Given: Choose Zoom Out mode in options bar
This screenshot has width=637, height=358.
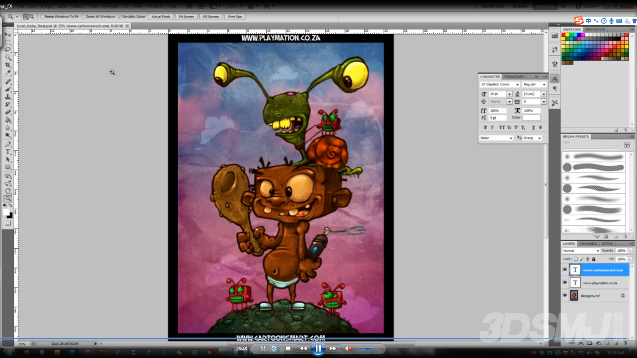Looking at the screenshot, I should click(x=31, y=17).
